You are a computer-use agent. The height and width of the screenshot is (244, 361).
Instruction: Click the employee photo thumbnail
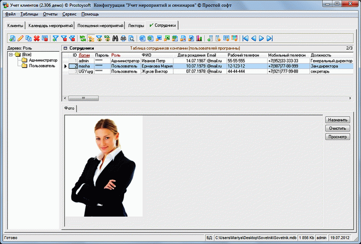(x=104, y=166)
